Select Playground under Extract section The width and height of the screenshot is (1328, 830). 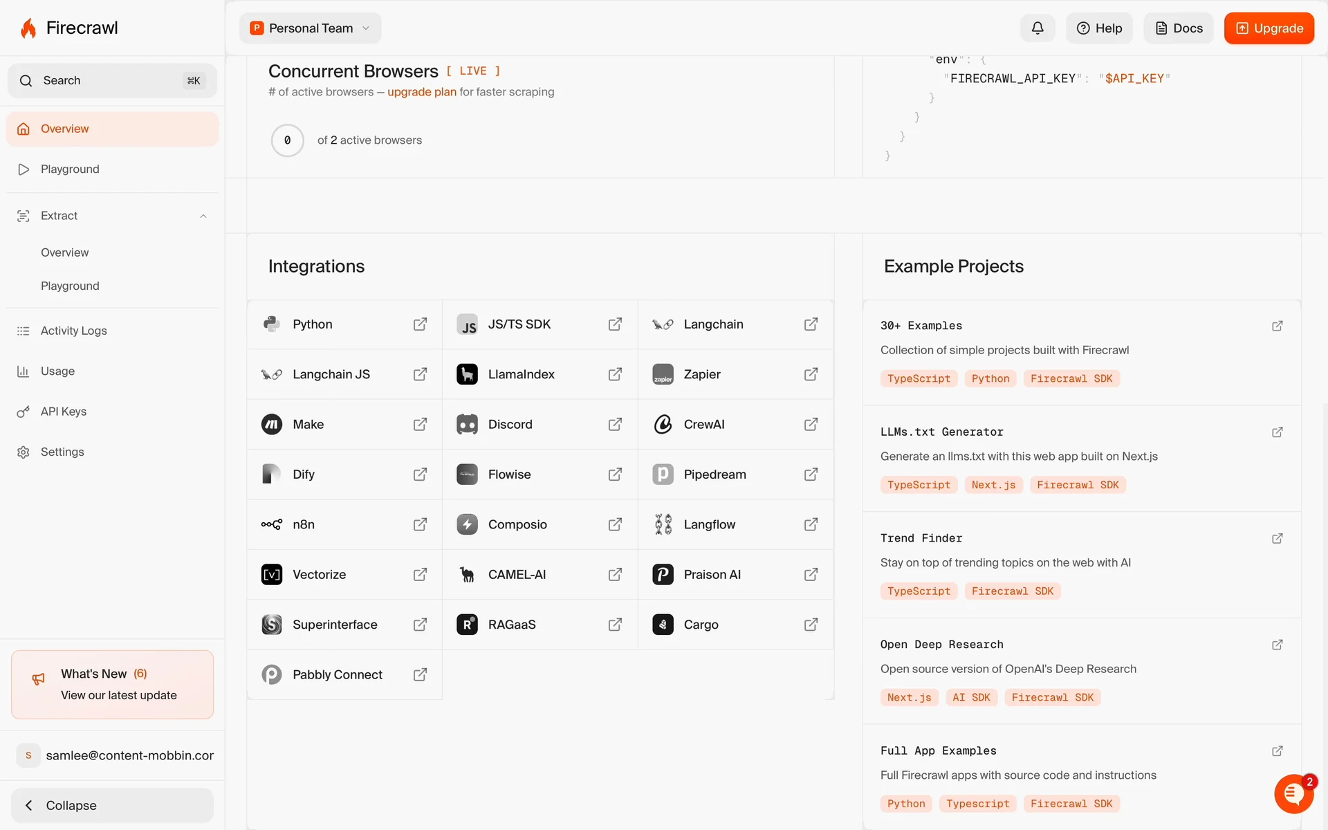coord(70,286)
